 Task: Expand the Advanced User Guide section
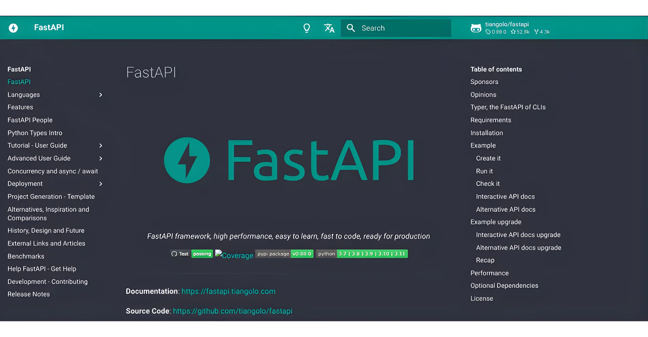(x=101, y=158)
